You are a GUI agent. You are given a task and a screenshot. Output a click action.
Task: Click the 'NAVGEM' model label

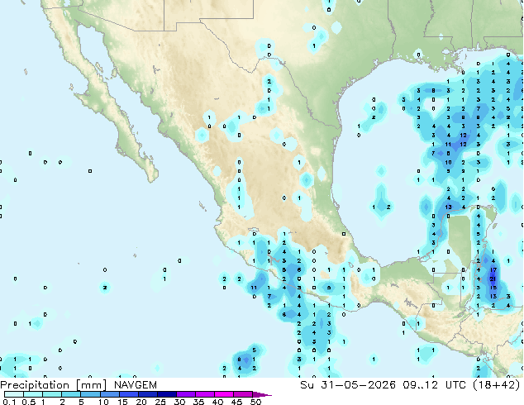click(x=136, y=385)
